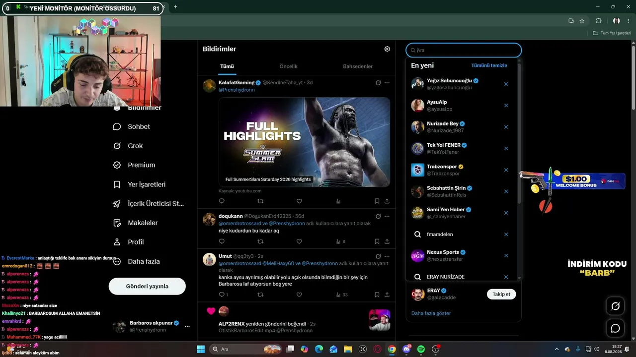
Task: Repost KalafatGaming's post
Action: coord(260,201)
